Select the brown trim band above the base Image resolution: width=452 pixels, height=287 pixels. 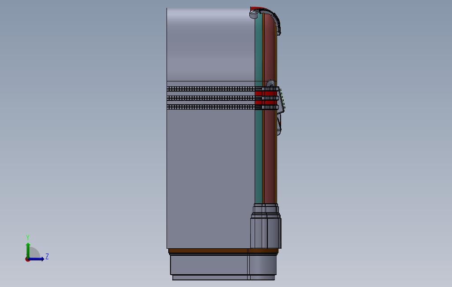[x=223, y=251]
